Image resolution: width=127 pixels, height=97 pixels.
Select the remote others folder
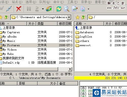(84, 41)
